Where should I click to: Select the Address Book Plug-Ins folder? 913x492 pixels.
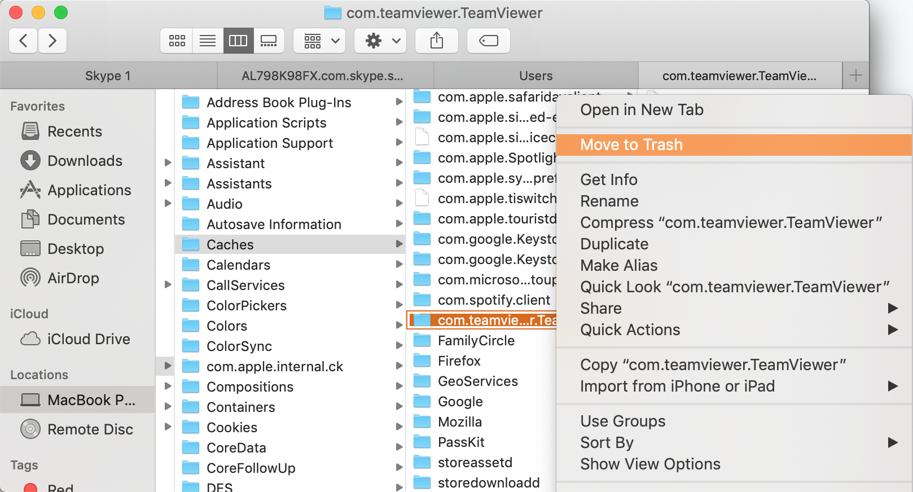click(290, 103)
